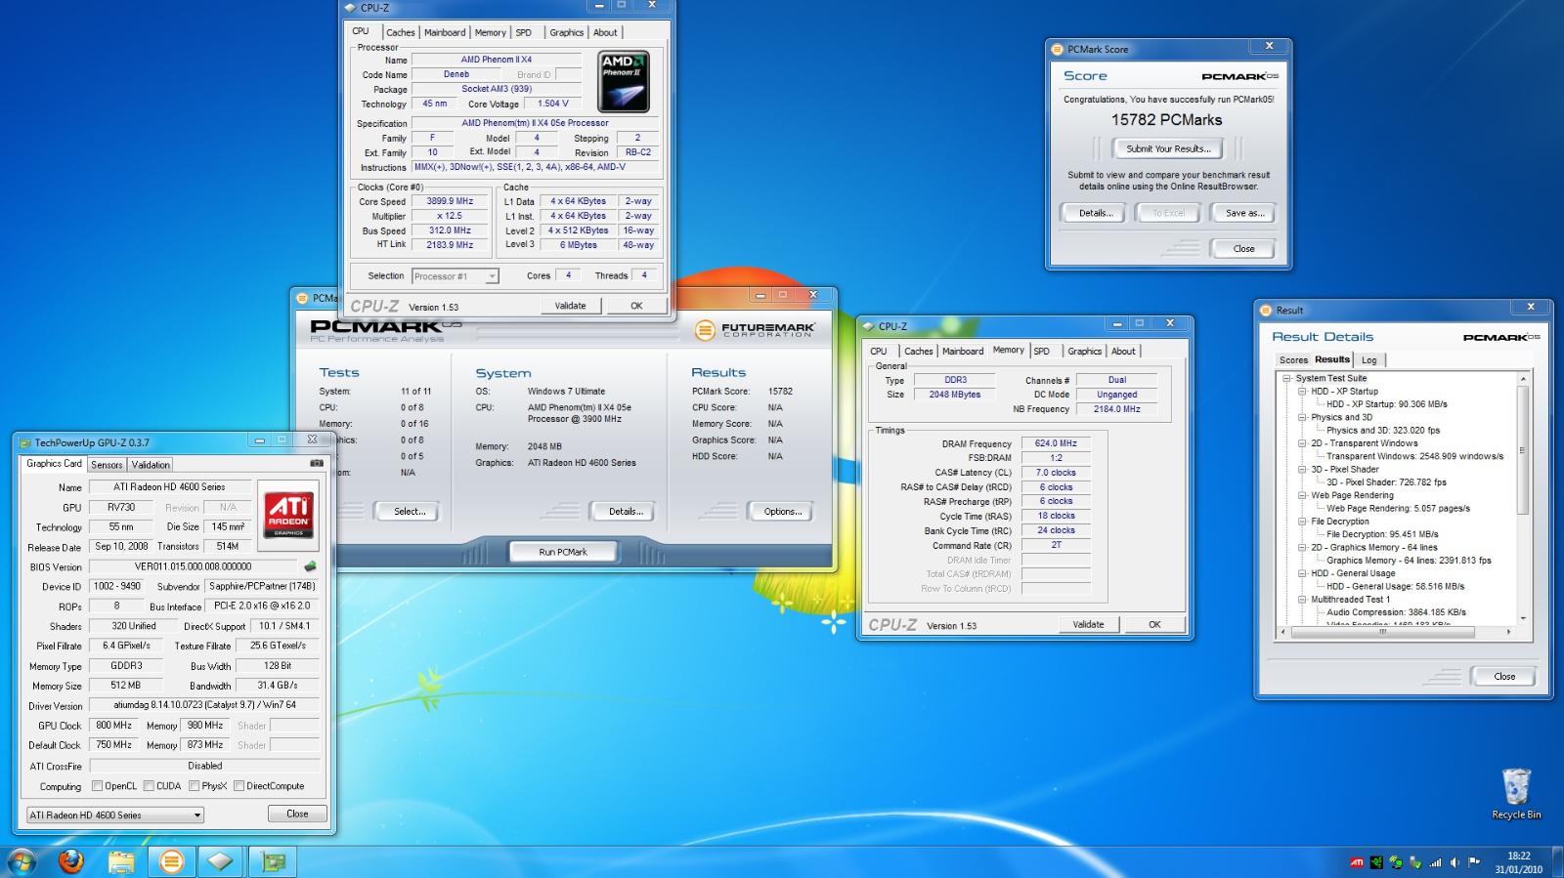Screen dimensions: 1564x878
Task: Click the ATI Catalyst tray icon
Action: pos(1357,862)
